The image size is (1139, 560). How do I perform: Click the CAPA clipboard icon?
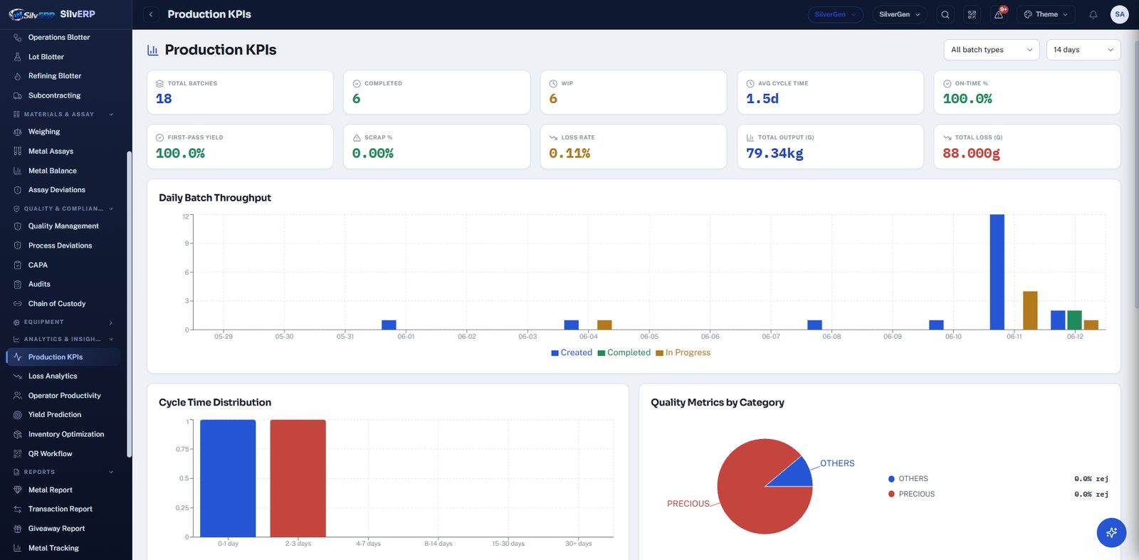(17, 265)
